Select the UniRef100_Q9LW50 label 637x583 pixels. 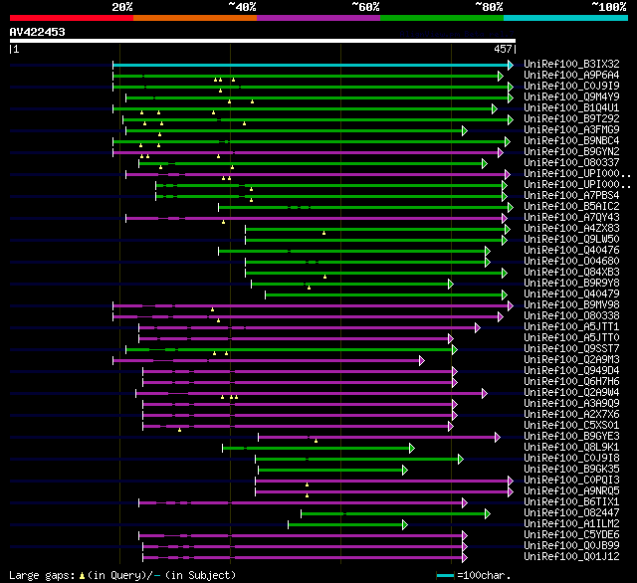point(571,239)
